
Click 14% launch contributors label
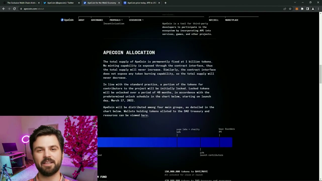[211, 154]
